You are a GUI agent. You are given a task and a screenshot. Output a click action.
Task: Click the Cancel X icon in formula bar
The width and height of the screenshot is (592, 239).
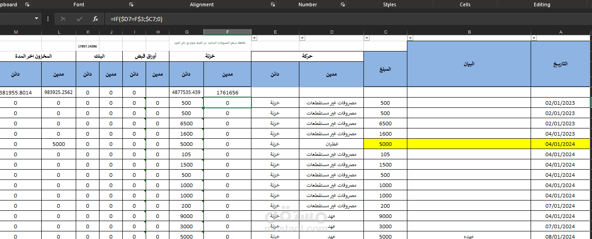tap(63, 19)
